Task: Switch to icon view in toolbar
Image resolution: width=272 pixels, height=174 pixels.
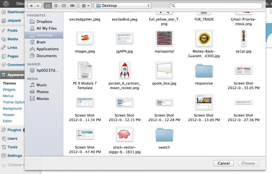Action: click(x=48, y=6)
